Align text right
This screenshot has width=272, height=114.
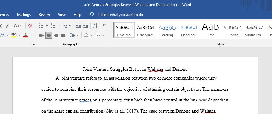[56, 35]
